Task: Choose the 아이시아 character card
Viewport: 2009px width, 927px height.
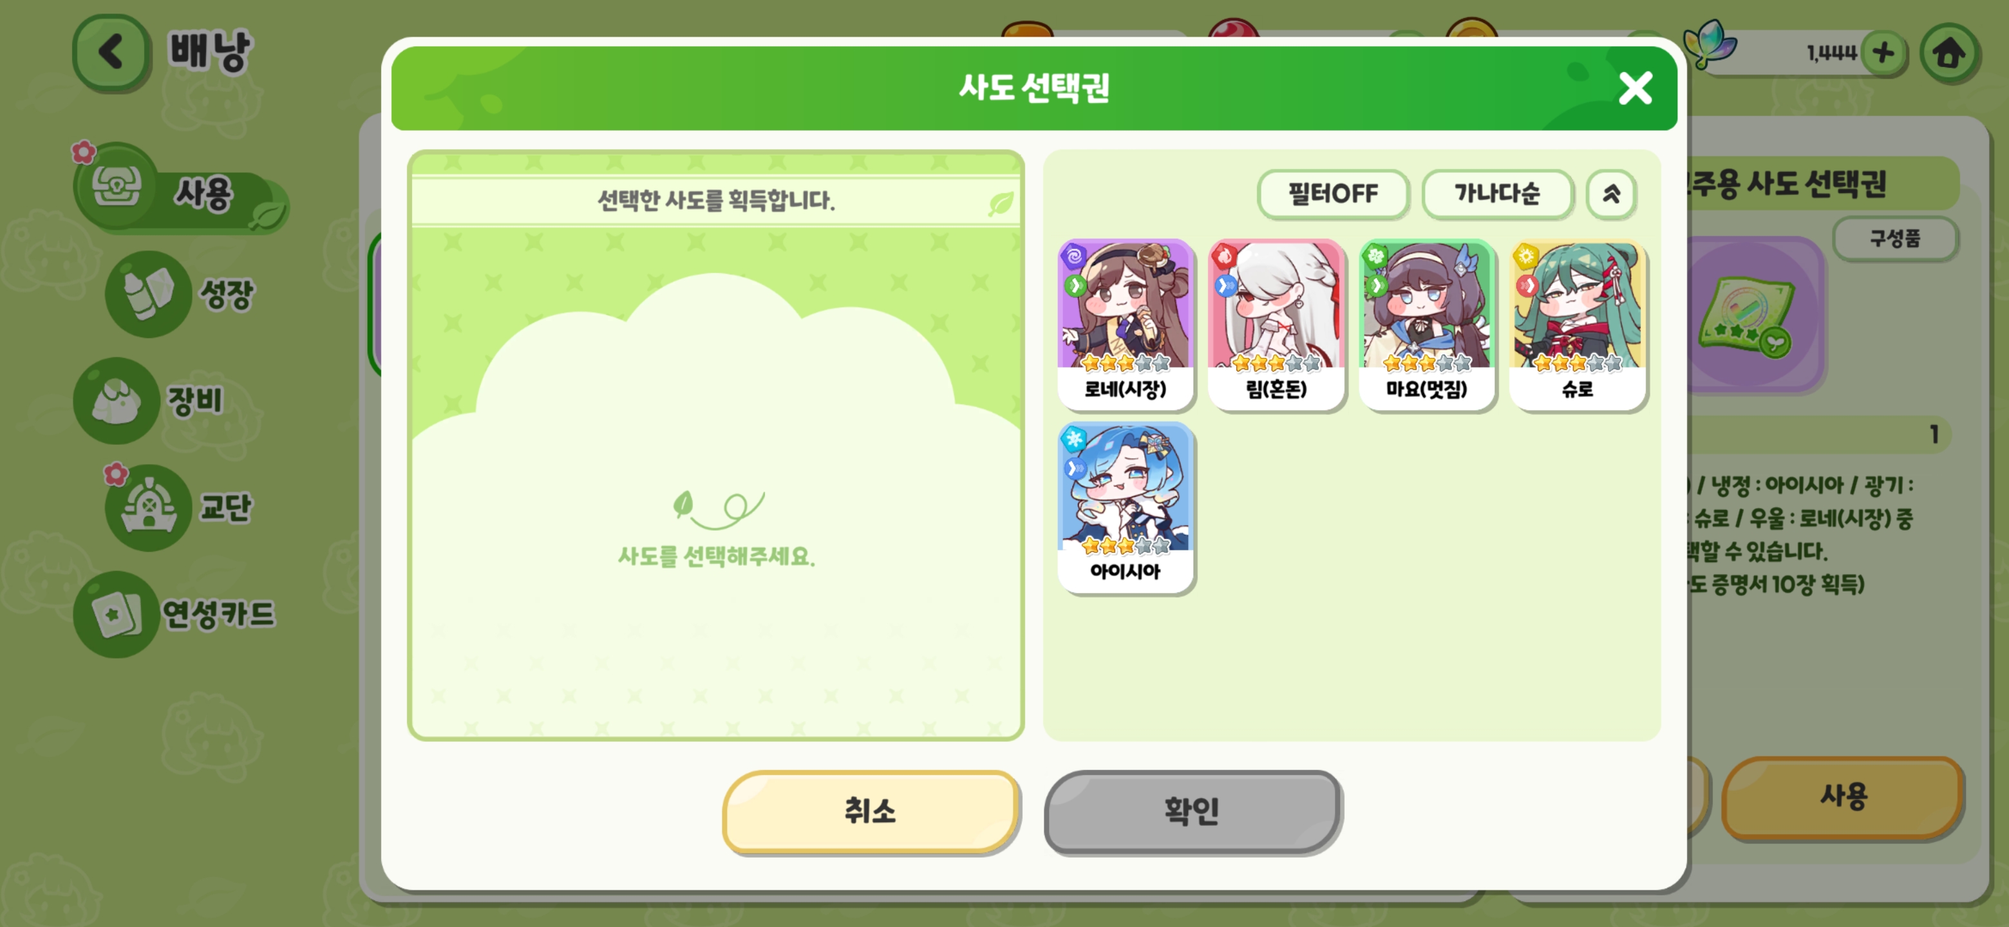Action: (x=1125, y=507)
